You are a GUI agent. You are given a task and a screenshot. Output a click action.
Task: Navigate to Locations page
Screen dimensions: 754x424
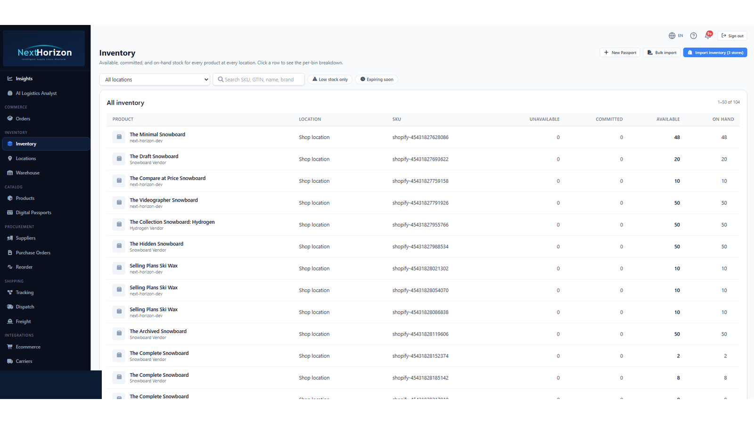coord(25,158)
